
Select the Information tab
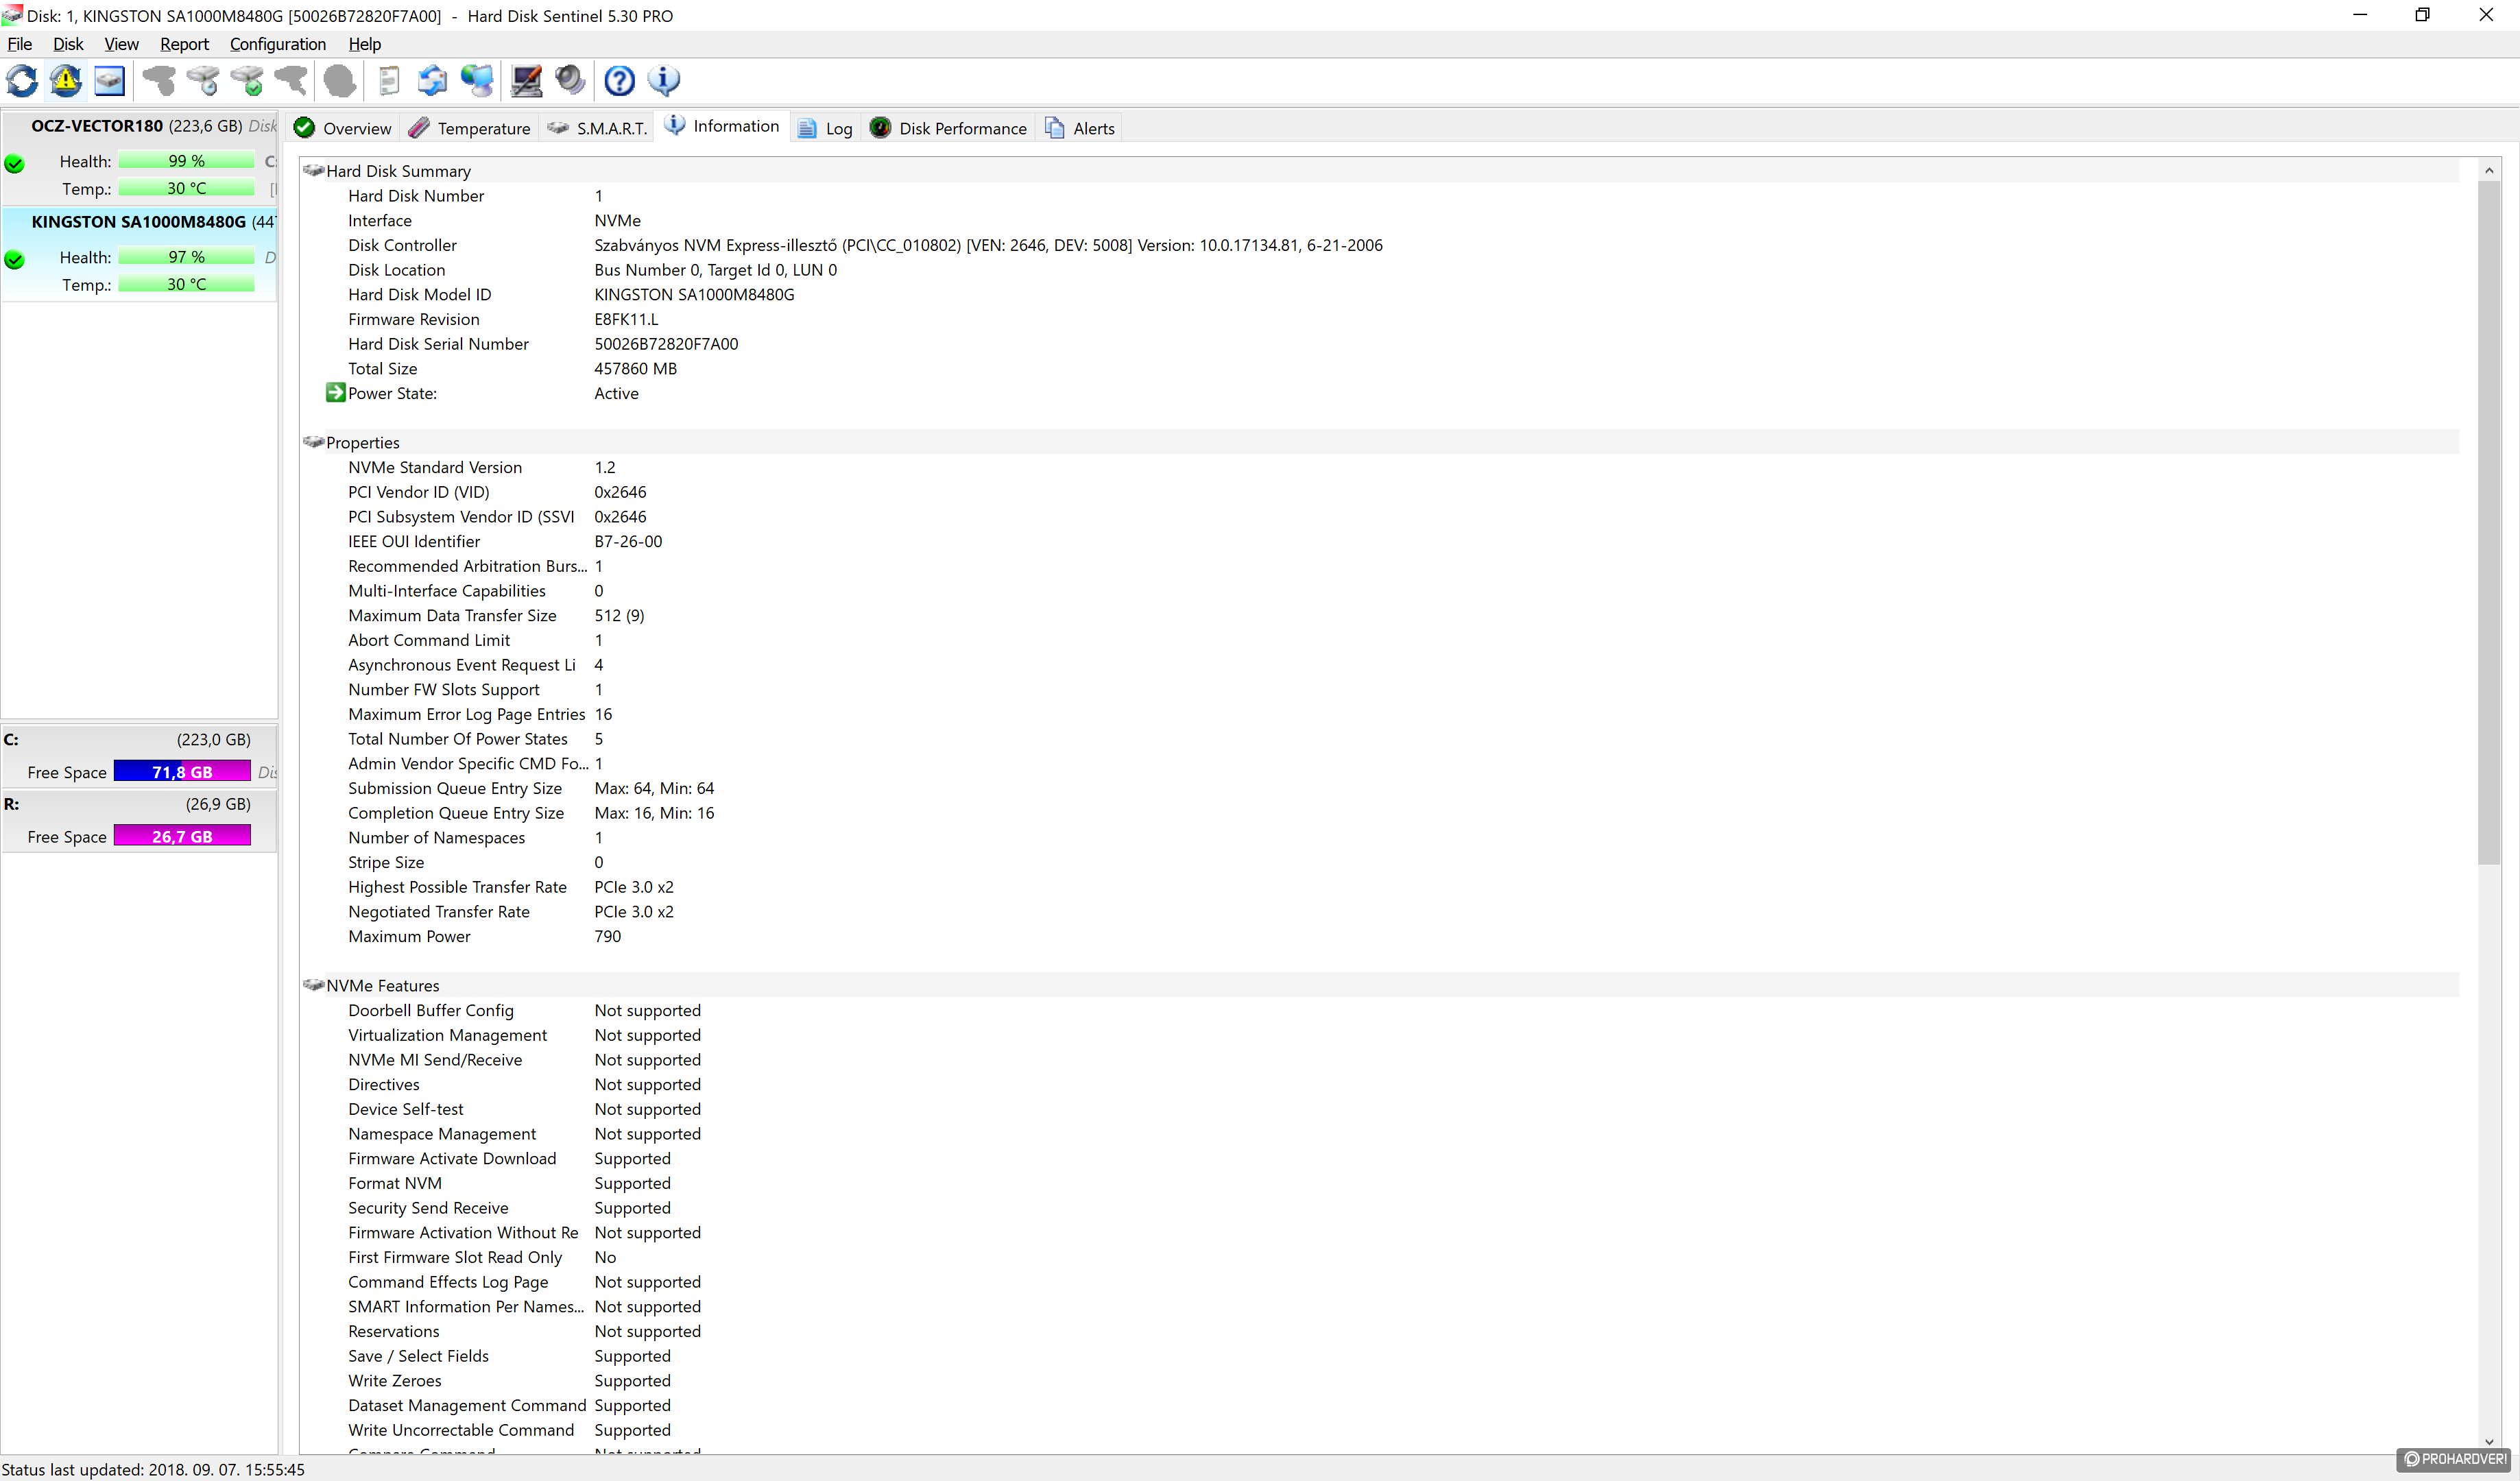(721, 126)
